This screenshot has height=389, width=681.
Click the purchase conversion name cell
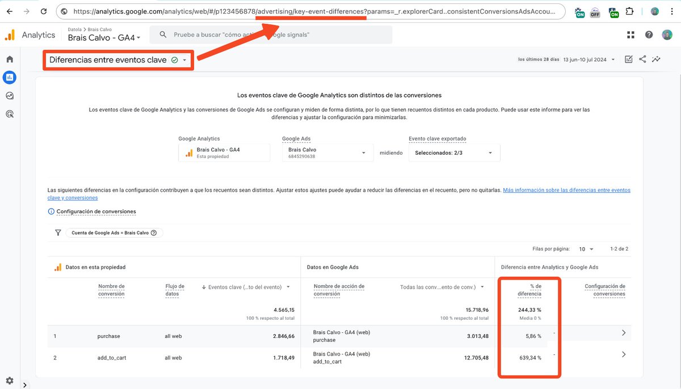tap(109, 336)
